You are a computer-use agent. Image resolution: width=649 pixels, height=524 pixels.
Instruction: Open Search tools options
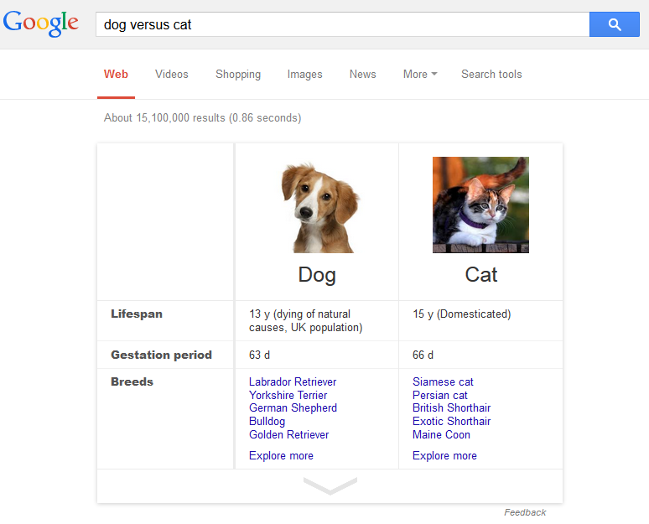(x=491, y=74)
